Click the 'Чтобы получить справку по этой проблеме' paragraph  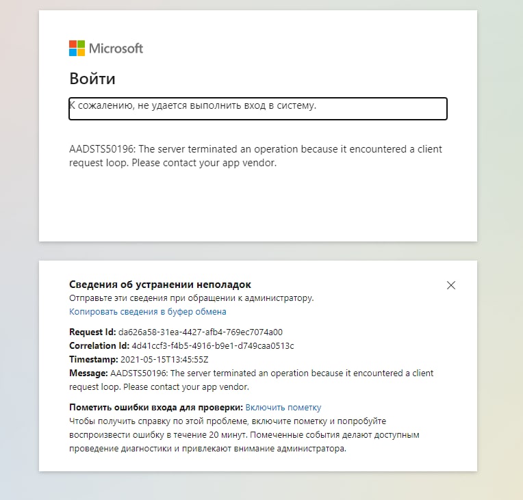[244, 434]
